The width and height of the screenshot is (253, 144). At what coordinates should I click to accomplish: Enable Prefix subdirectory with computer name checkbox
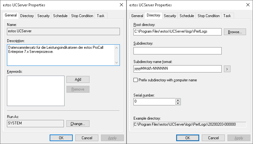tap(136, 80)
